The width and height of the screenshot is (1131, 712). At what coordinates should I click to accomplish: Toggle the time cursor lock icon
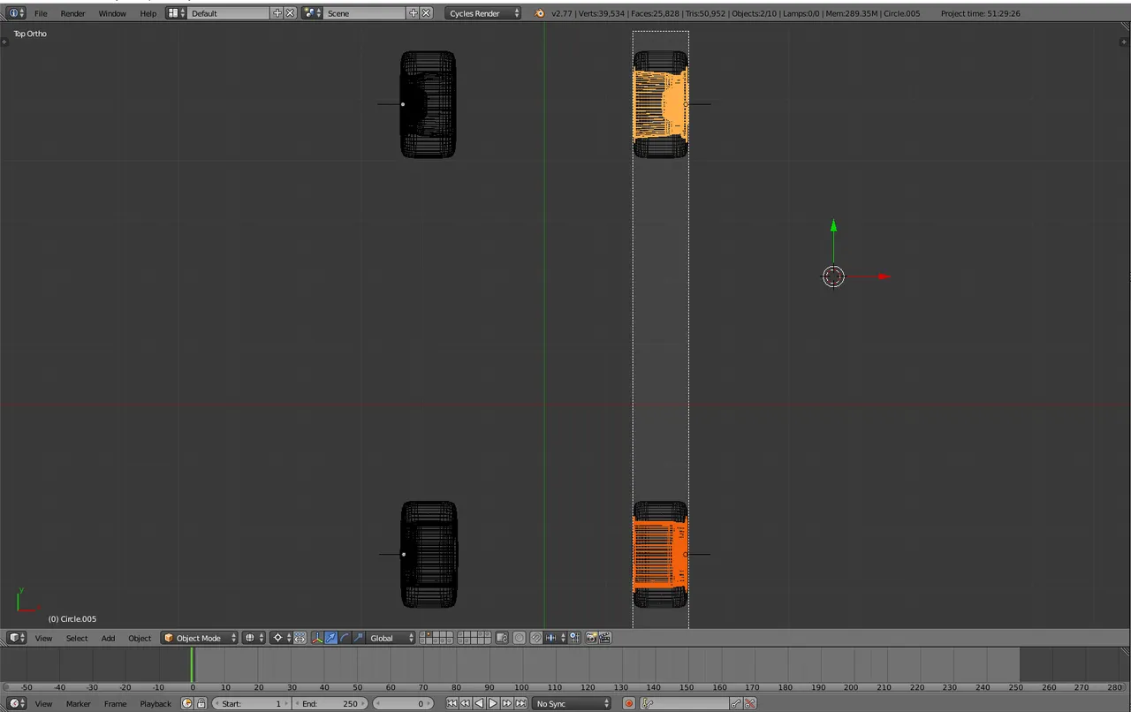pyautogui.click(x=201, y=703)
